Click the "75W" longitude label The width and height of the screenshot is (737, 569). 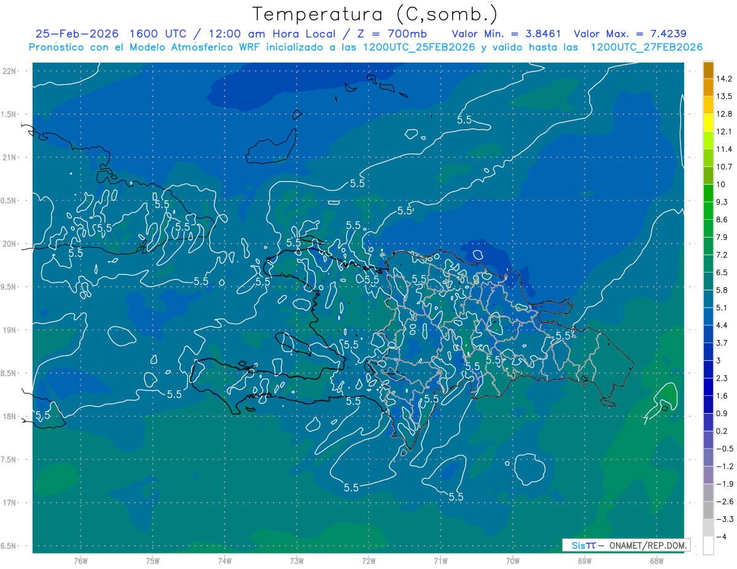click(153, 561)
